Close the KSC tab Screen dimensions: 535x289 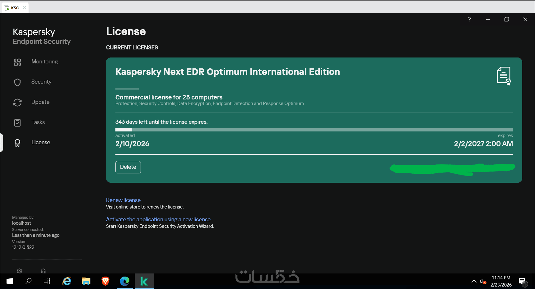point(25,8)
